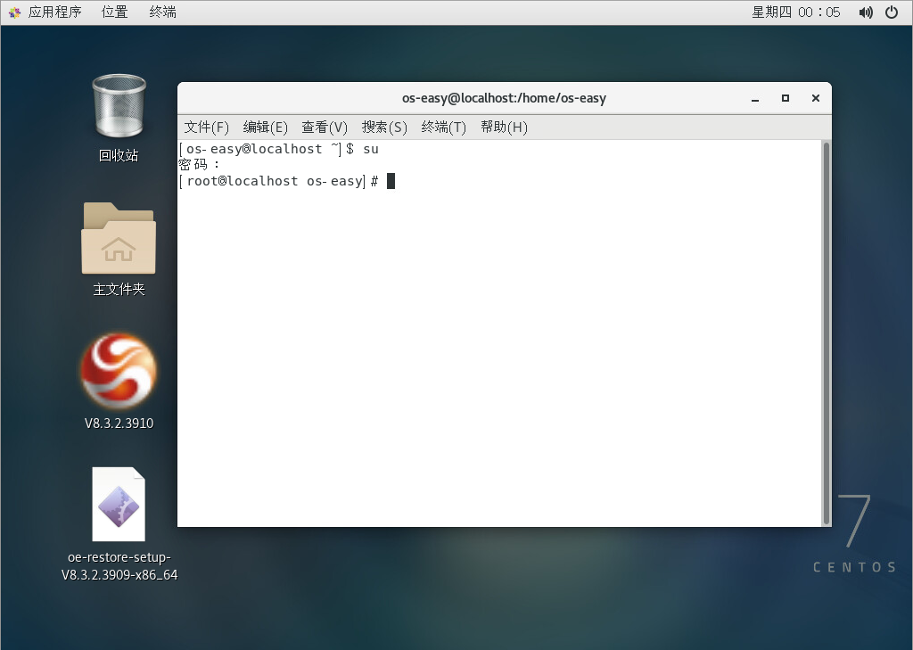Launch the V8.3.2.3910 application icon
This screenshot has height=650, width=913.
click(x=119, y=371)
